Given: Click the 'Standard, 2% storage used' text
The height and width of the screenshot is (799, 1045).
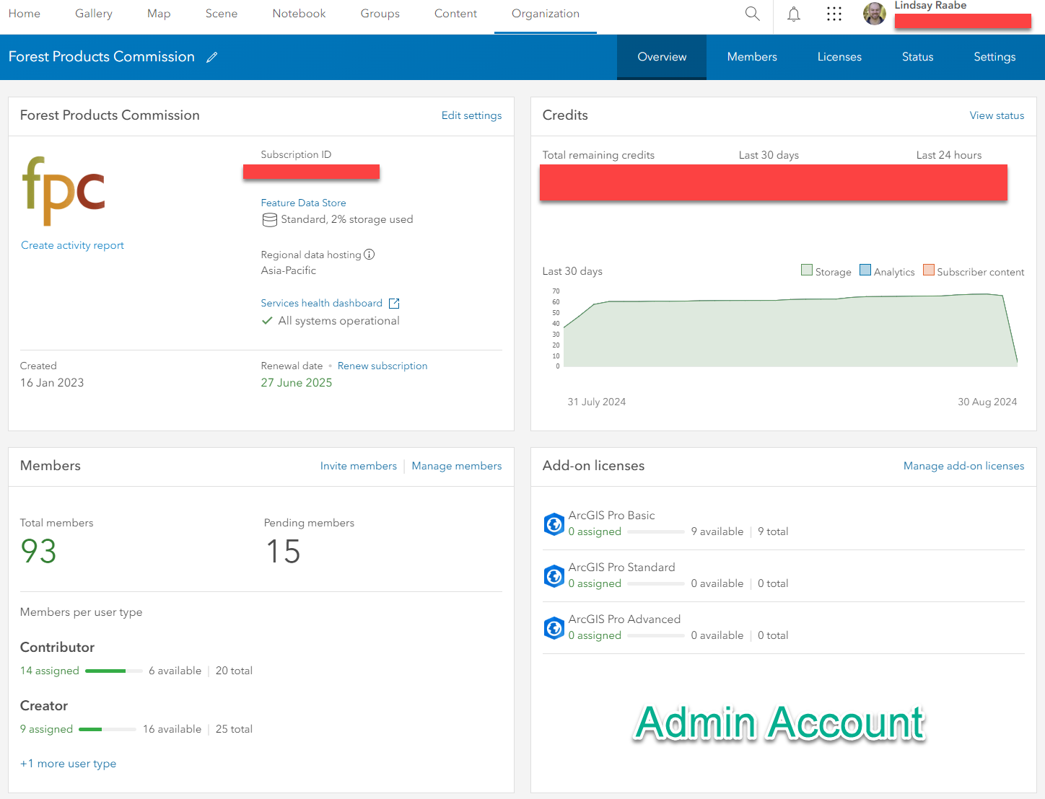Looking at the screenshot, I should pos(347,220).
